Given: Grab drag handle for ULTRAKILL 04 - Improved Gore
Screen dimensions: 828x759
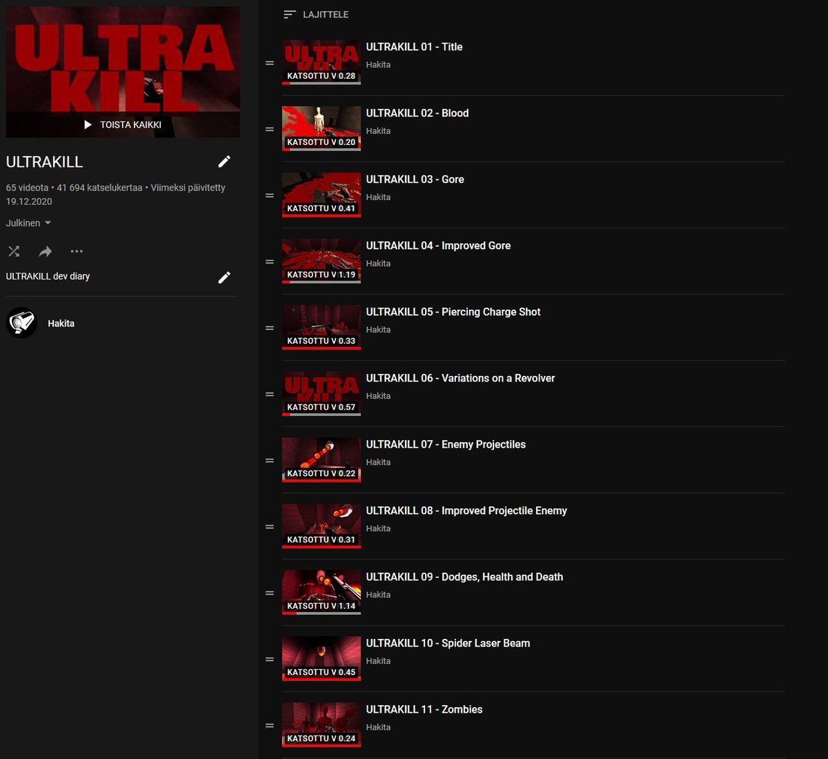Looking at the screenshot, I should [270, 262].
